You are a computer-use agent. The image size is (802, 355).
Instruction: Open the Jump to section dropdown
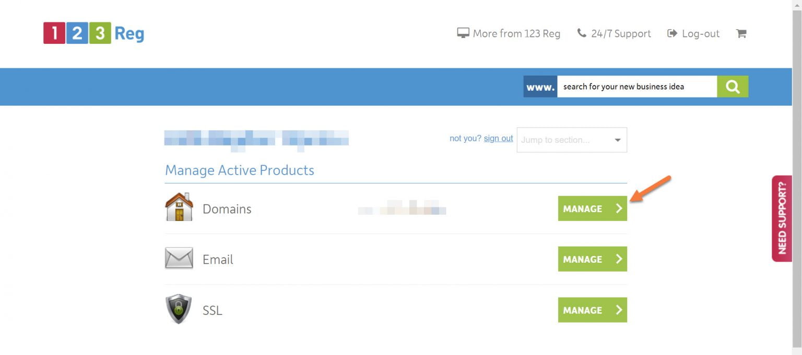(571, 140)
